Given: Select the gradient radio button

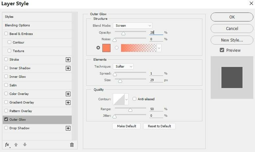Looking at the screenshot, I should (x=116, y=48).
